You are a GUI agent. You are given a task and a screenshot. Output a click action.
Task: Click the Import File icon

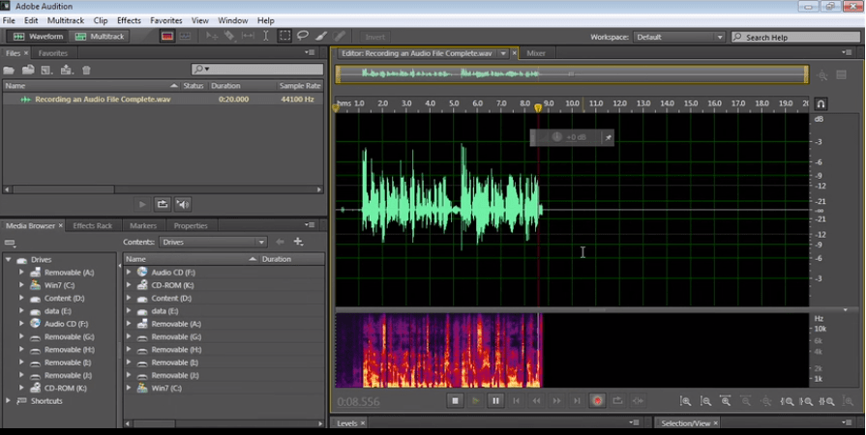[28, 71]
